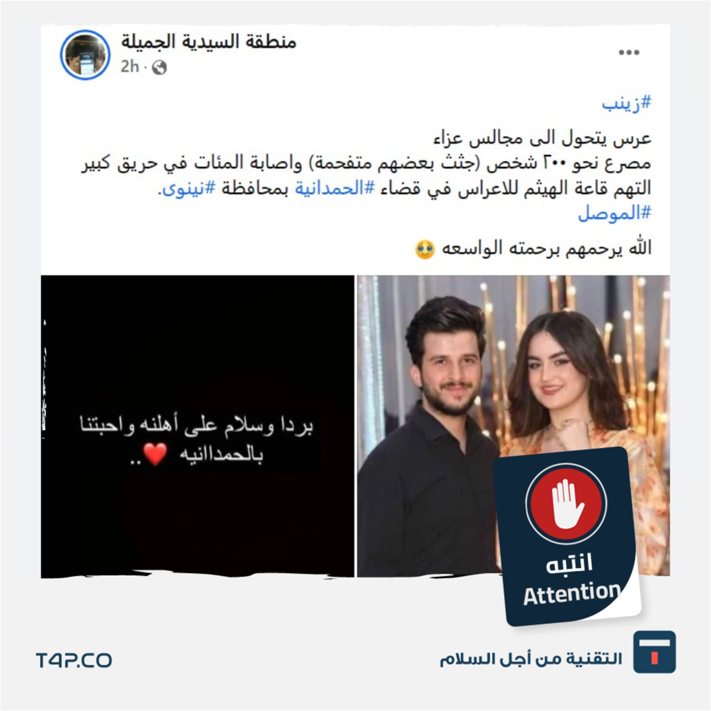This screenshot has height=711, width=711.
Task: Open the hashtag #الموصل
Action: [x=614, y=213]
